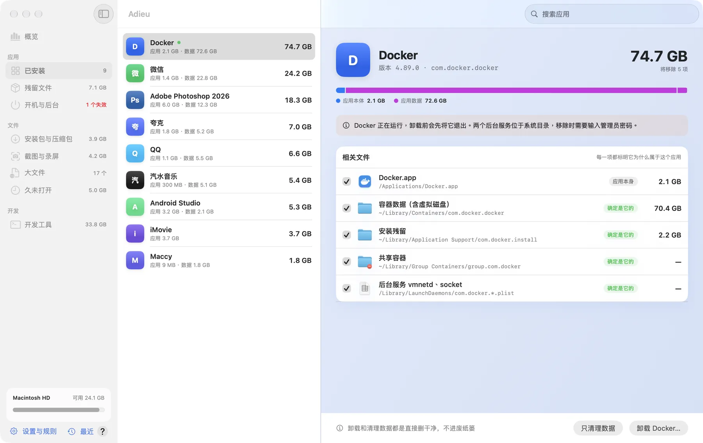The height and width of the screenshot is (443, 703).
Task: Click the QQ app icon
Action: pyautogui.click(x=135, y=154)
